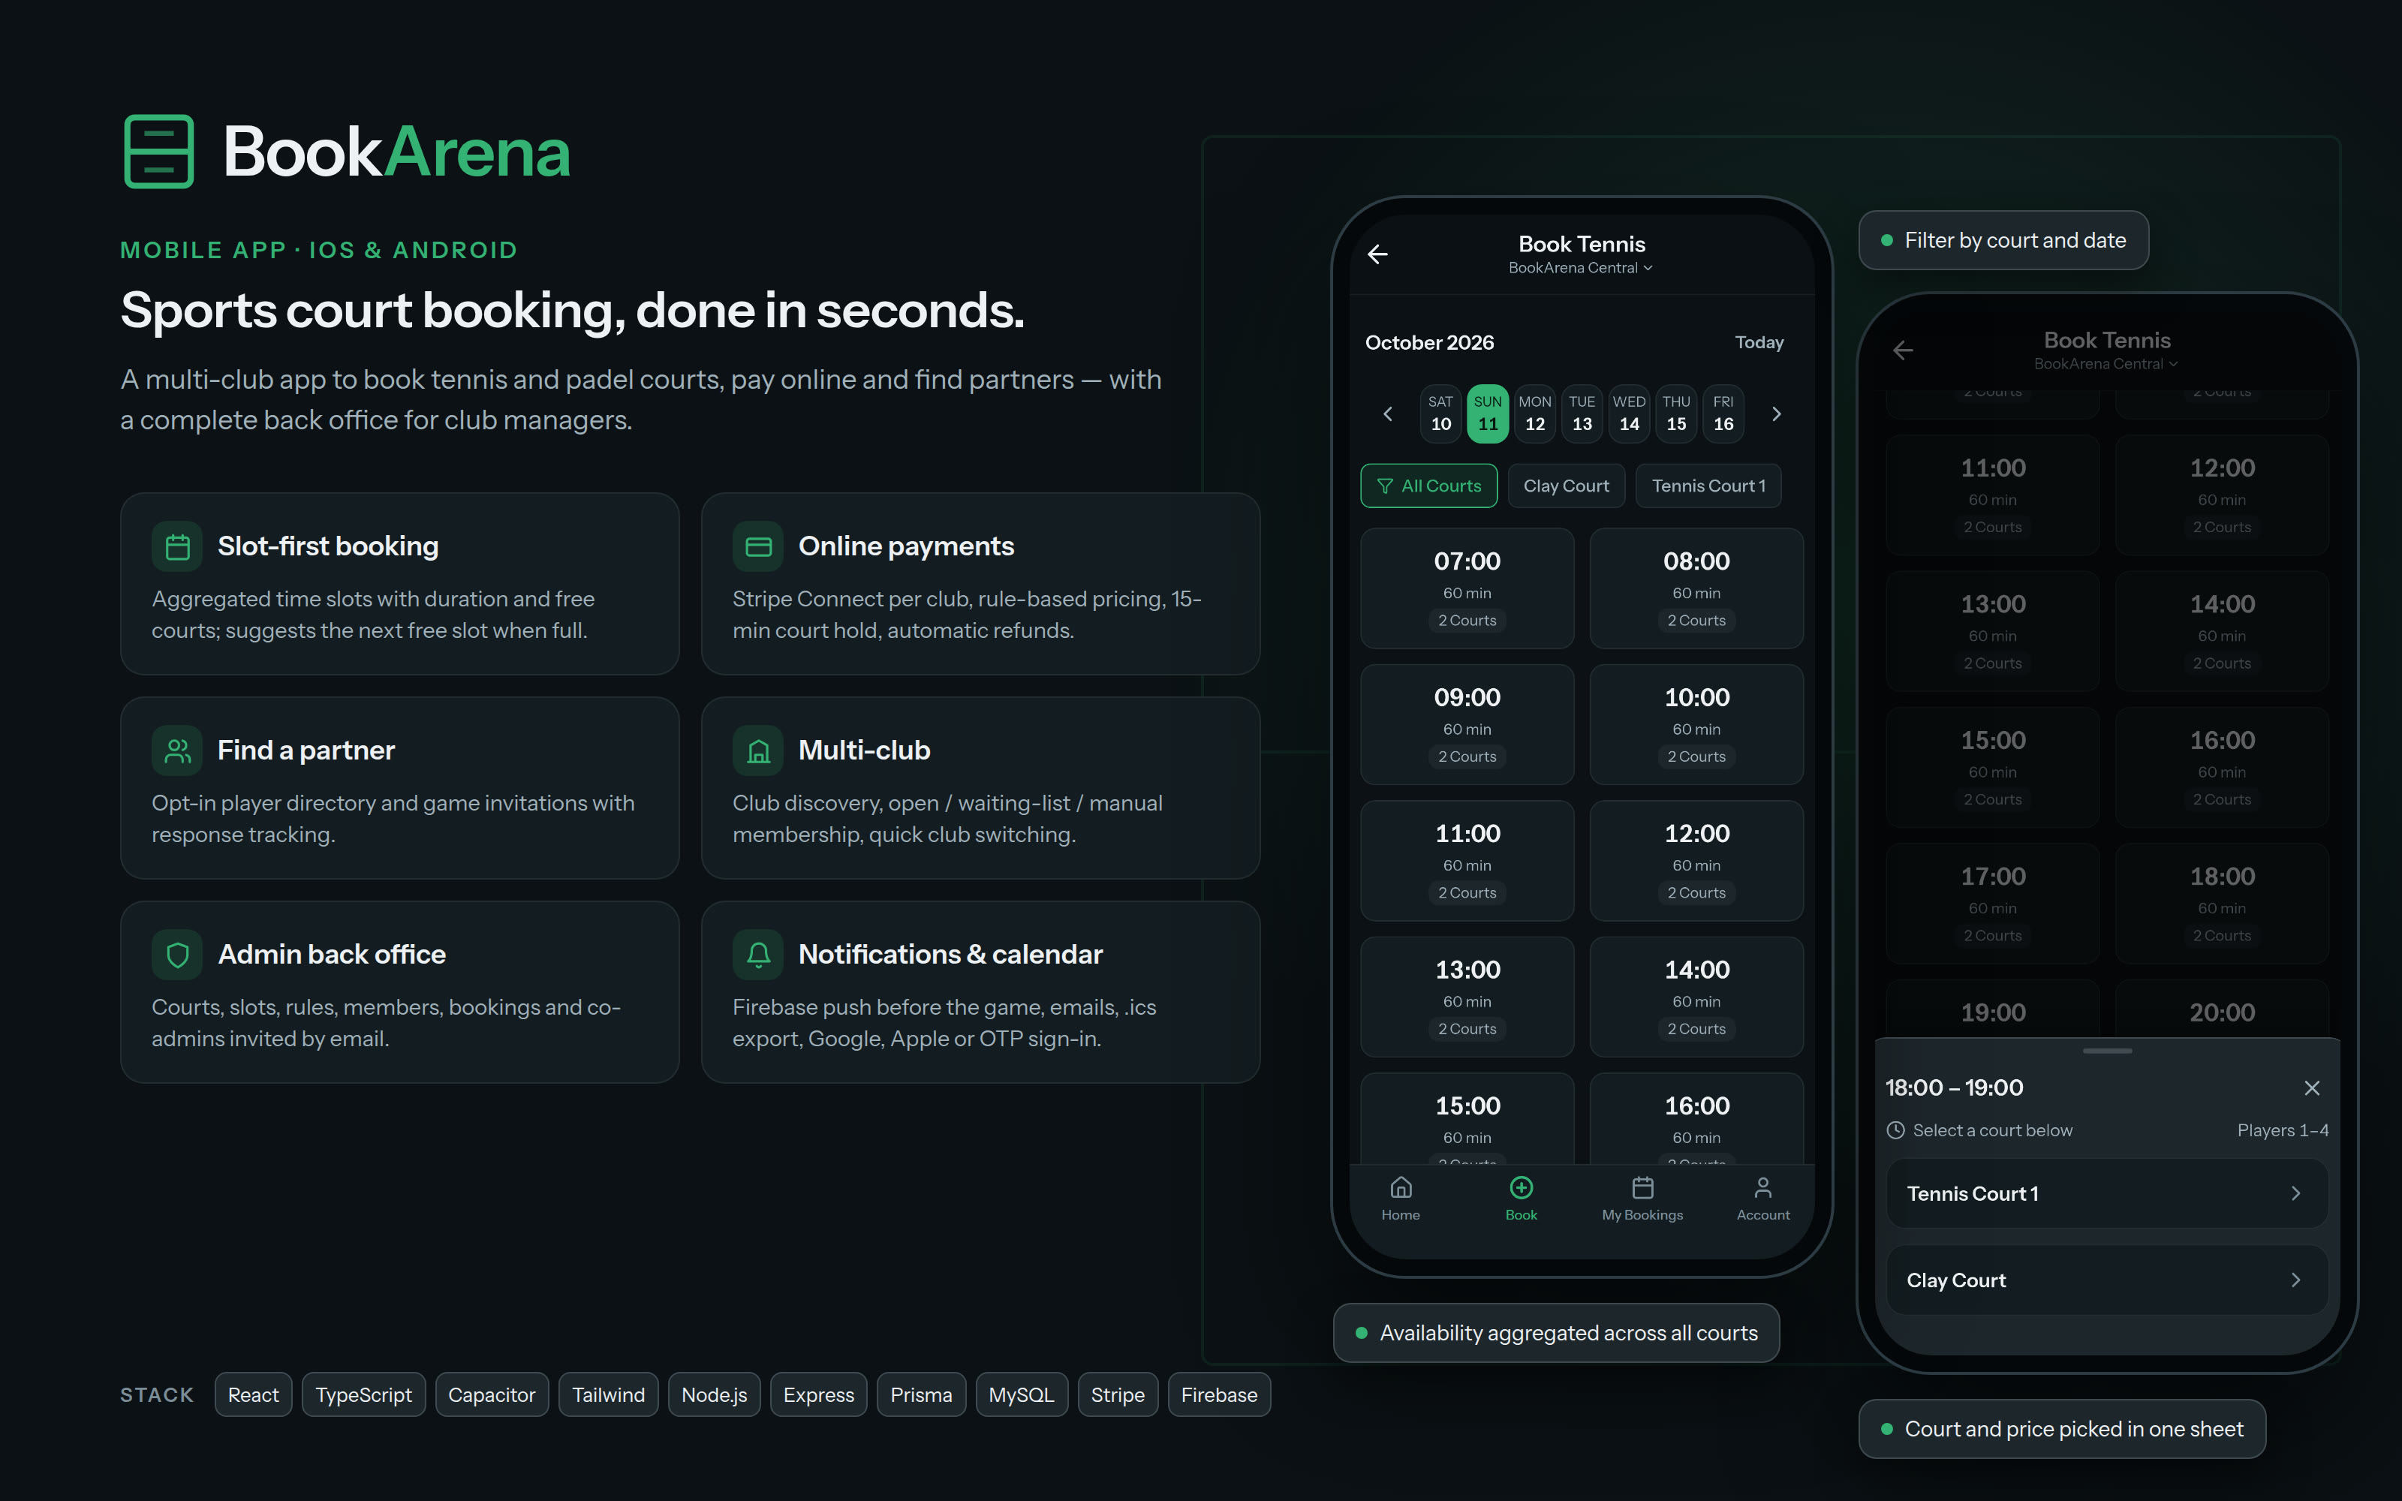Viewport: 2402px width, 1501px height.
Task: Pick the 17:00 slot in the dimmed phone
Action: tap(1992, 904)
